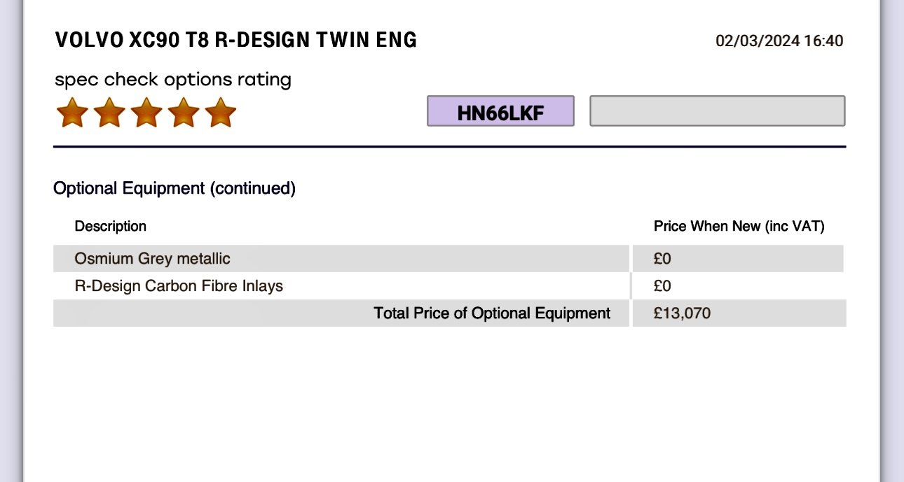Click the Optional Equipment (continued) heading
This screenshot has width=904, height=482.
pos(174,188)
